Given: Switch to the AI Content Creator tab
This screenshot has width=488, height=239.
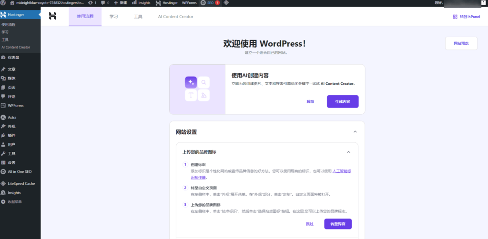Looking at the screenshot, I should click(x=175, y=16).
